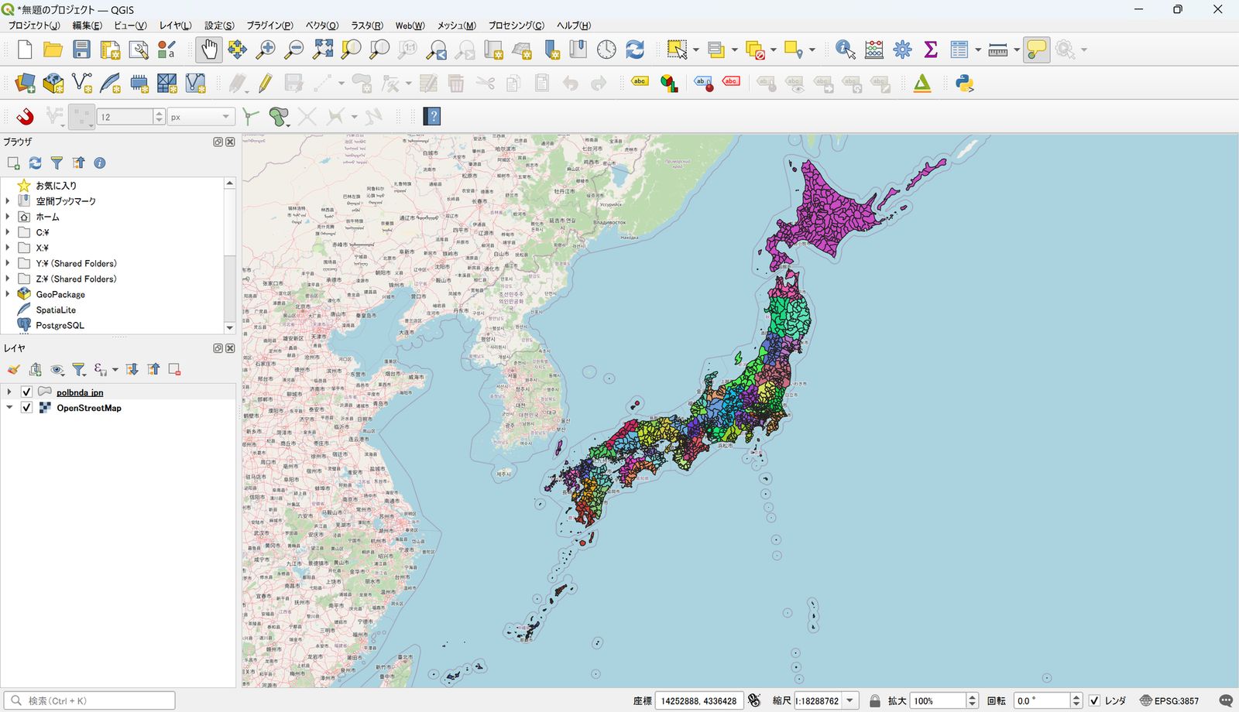Open the log messages speech bubble icon
1239x712 pixels.
[1225, 701]
